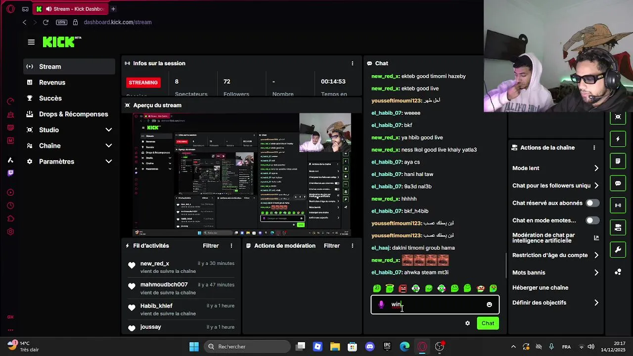This screenshot has height=356, width=633.
Task: Go back with browser back arrow
Action: 24,22
